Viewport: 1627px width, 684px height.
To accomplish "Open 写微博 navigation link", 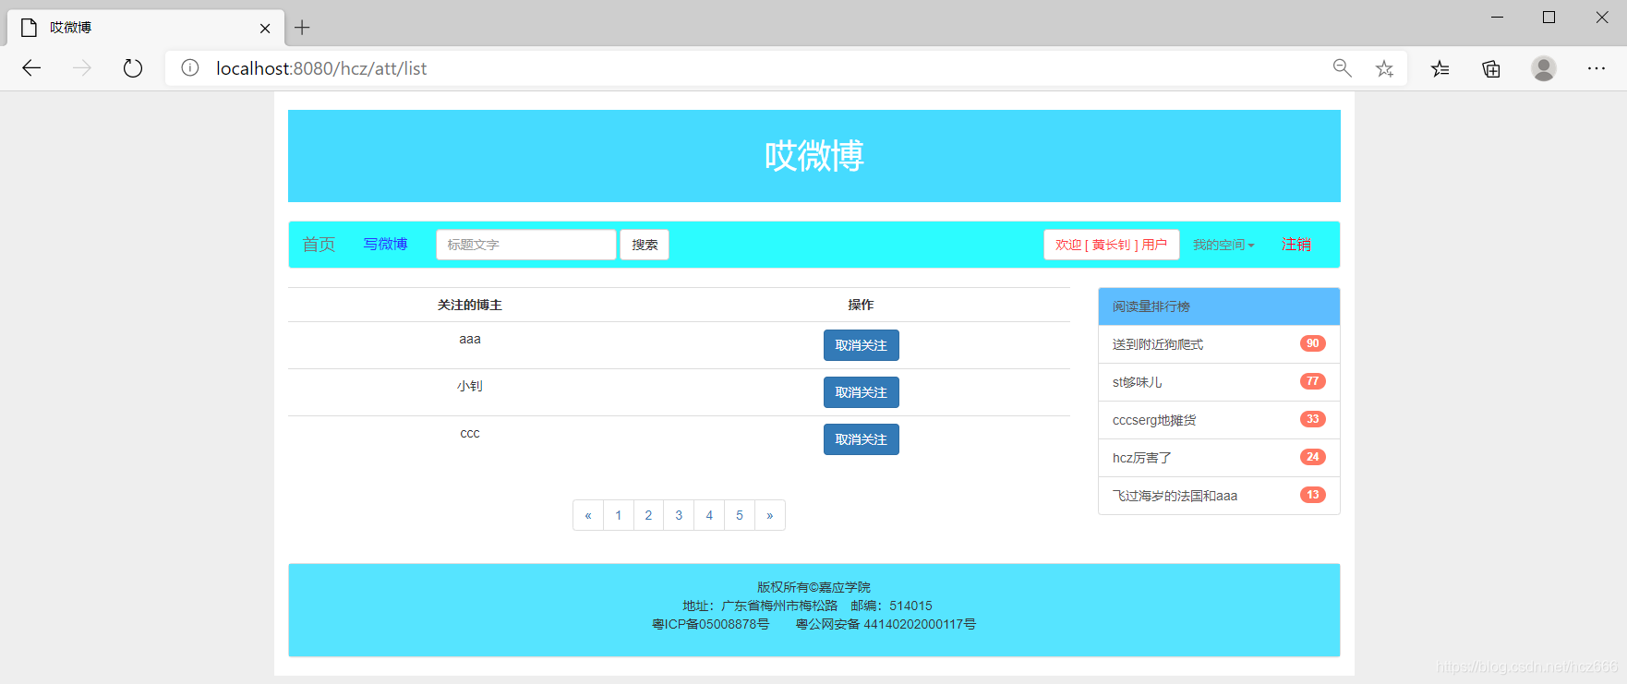I will tap(385, 245).
